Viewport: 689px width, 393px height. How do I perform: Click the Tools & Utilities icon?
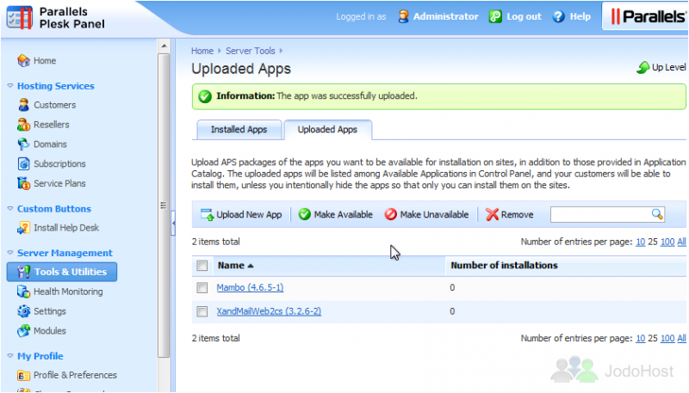pos(23,272)
